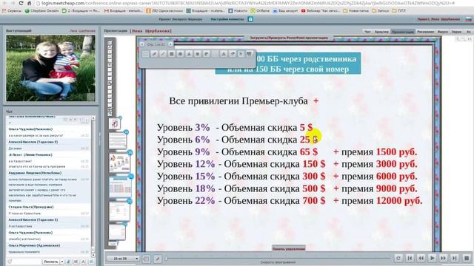Play the presentation
This screenshot has height=266, width=474.
pyautogui.click(x=432, y=258)
